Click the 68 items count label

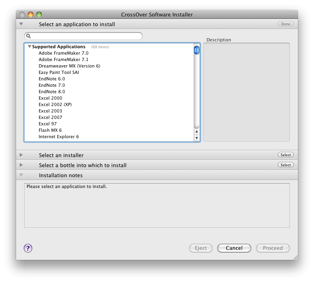tap(100, 47)
